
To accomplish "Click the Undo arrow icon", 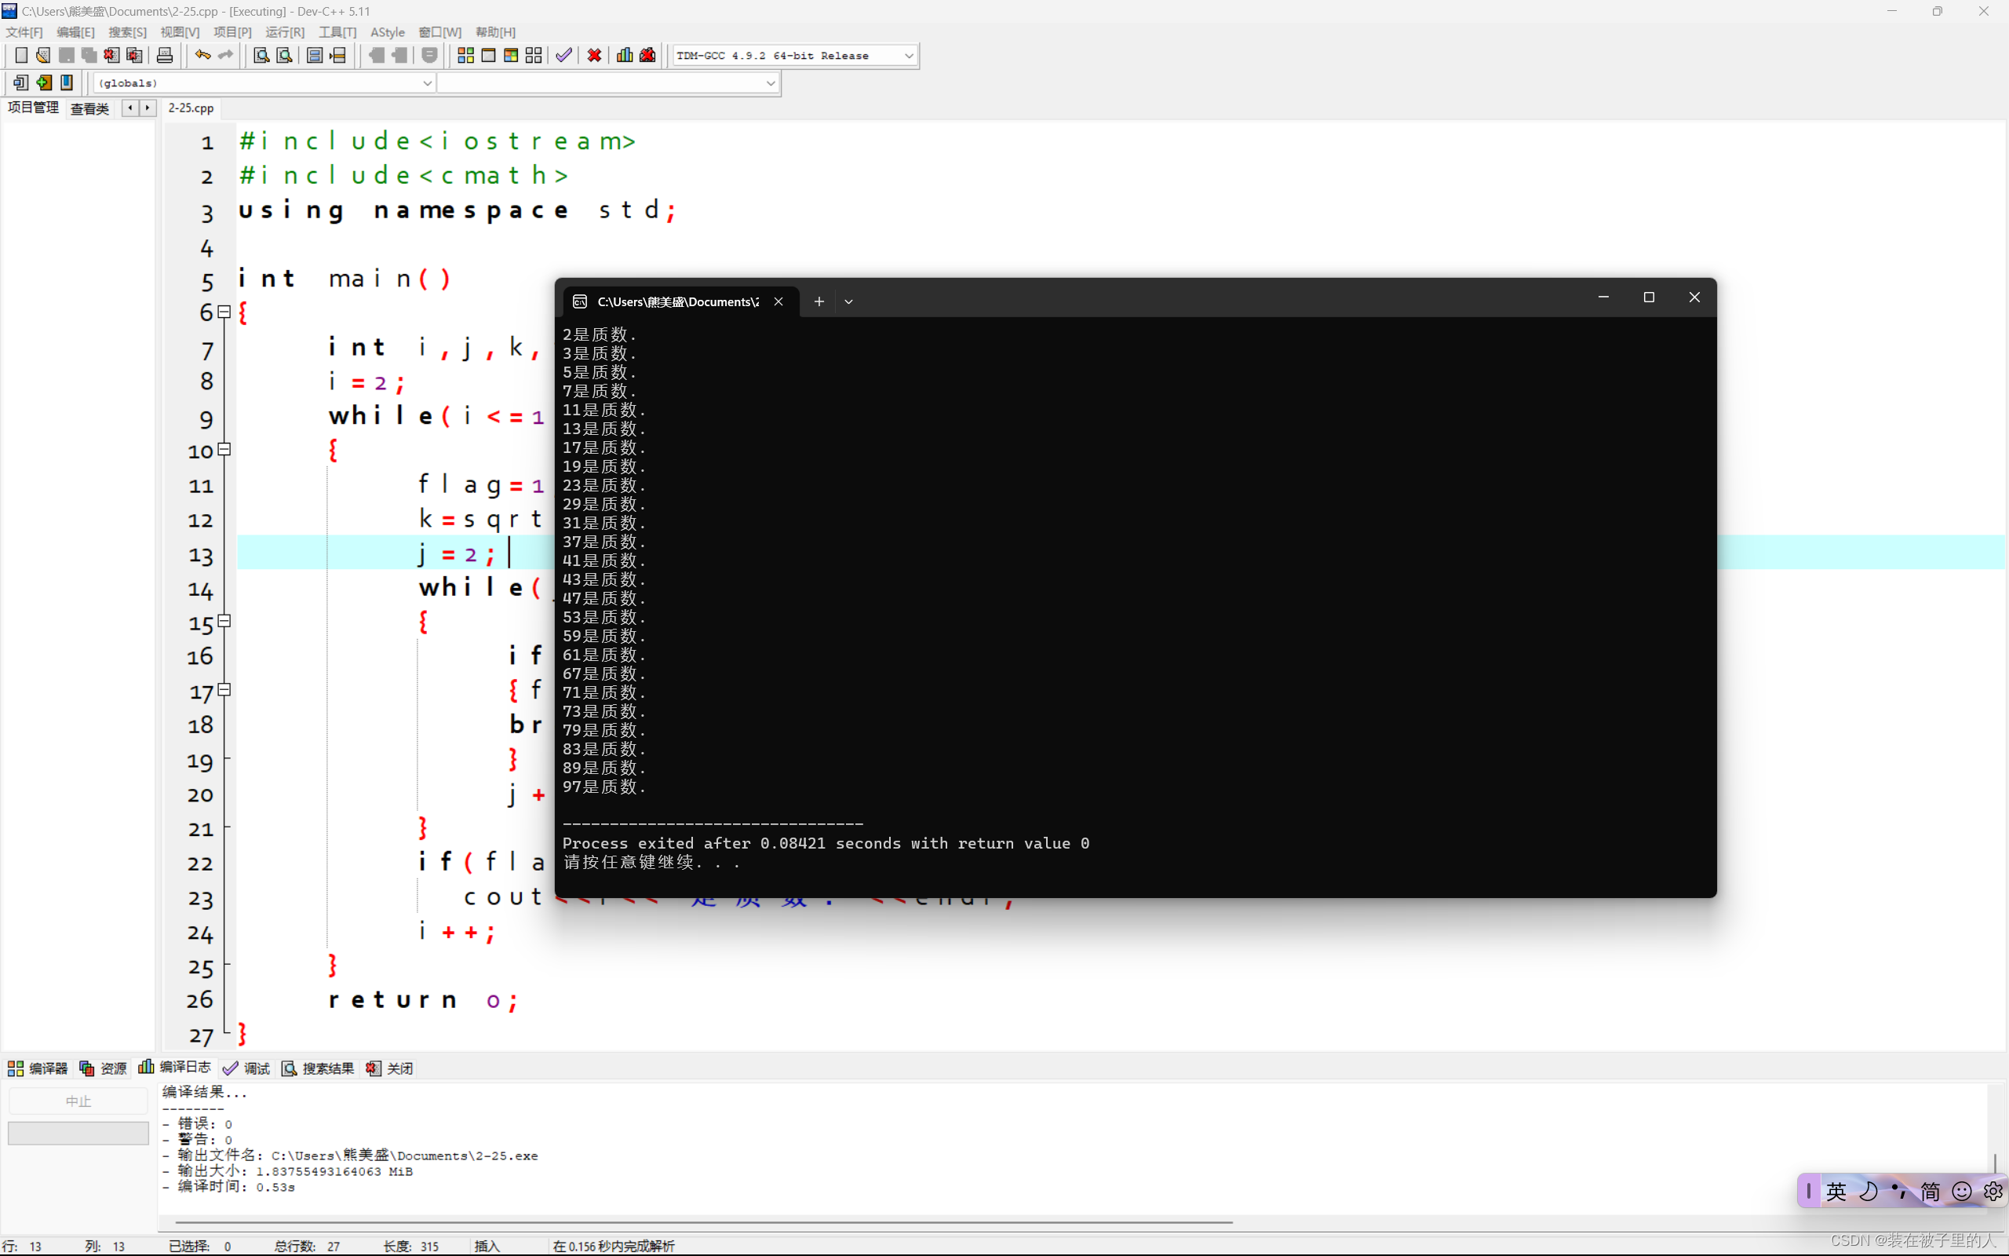I will 202,56.
